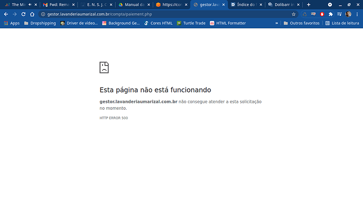This screenshot has height=209, width=363.
Task: Bookmark this page with the star icon
Action: click(x=294, y=14)
